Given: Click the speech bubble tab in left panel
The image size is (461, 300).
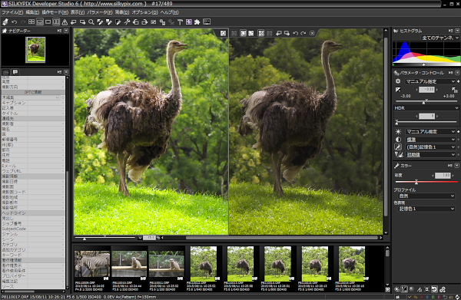Looking at the screenshot, I should click(x=15, y=72).
